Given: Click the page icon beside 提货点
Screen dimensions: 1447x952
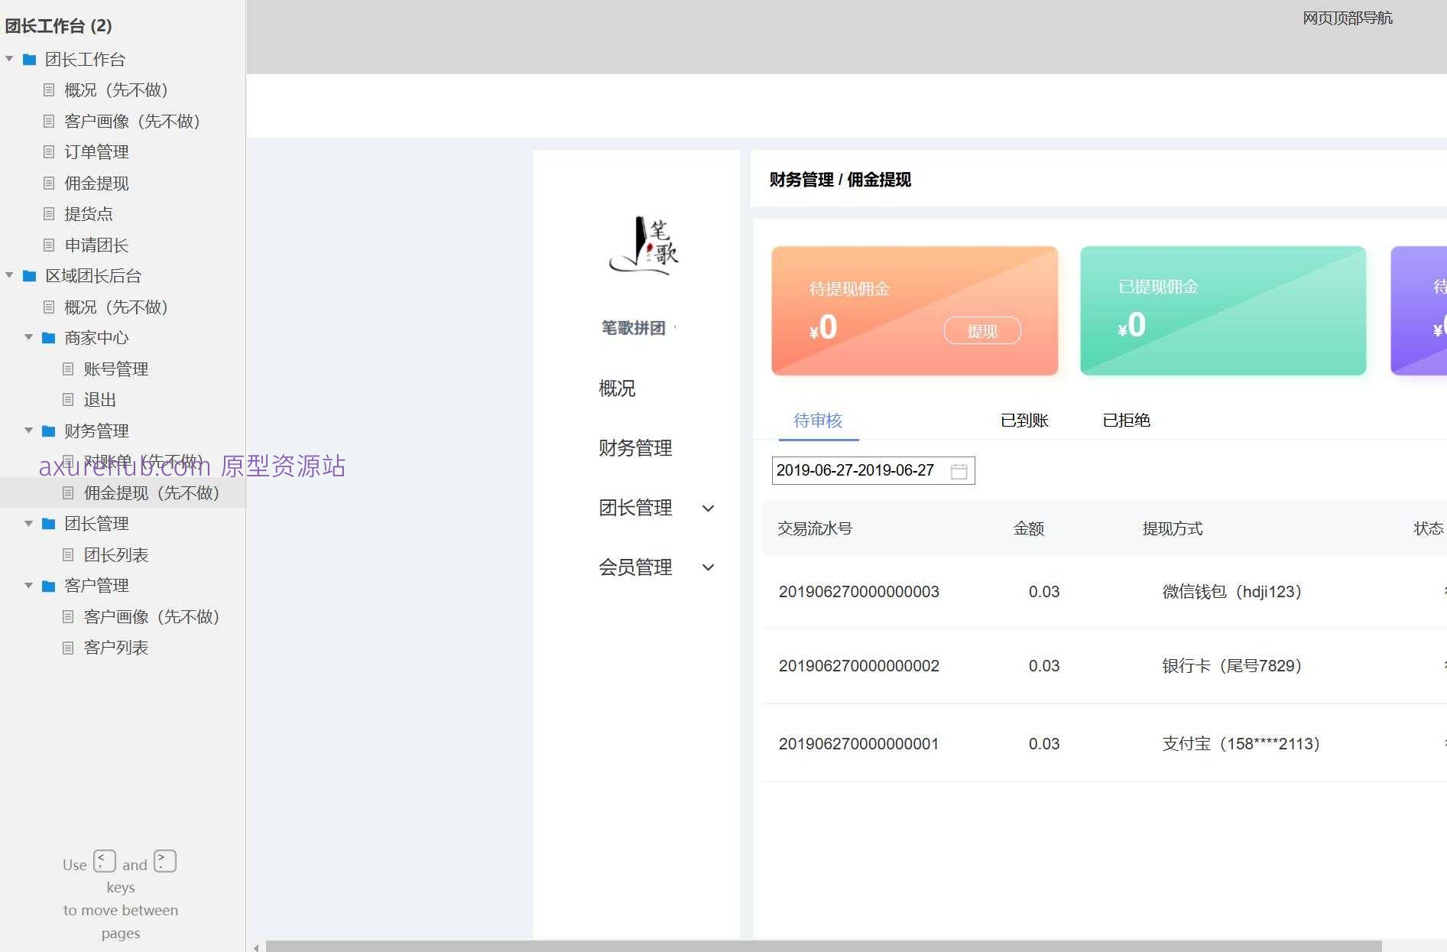Looking at the screenshot, I should point(49,214).
